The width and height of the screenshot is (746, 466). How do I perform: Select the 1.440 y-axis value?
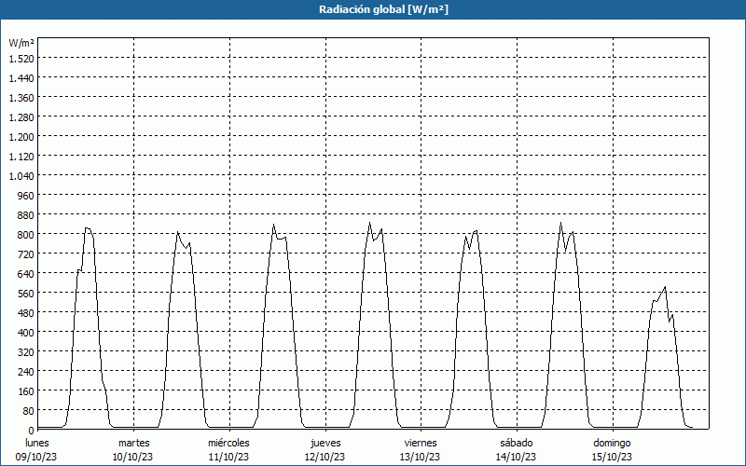coord(21,78)
